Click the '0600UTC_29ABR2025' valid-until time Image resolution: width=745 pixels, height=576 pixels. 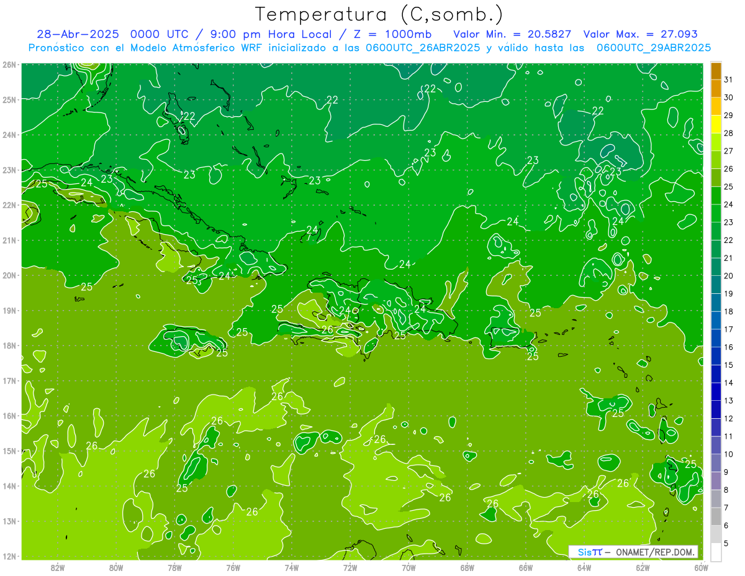point(654,48)
